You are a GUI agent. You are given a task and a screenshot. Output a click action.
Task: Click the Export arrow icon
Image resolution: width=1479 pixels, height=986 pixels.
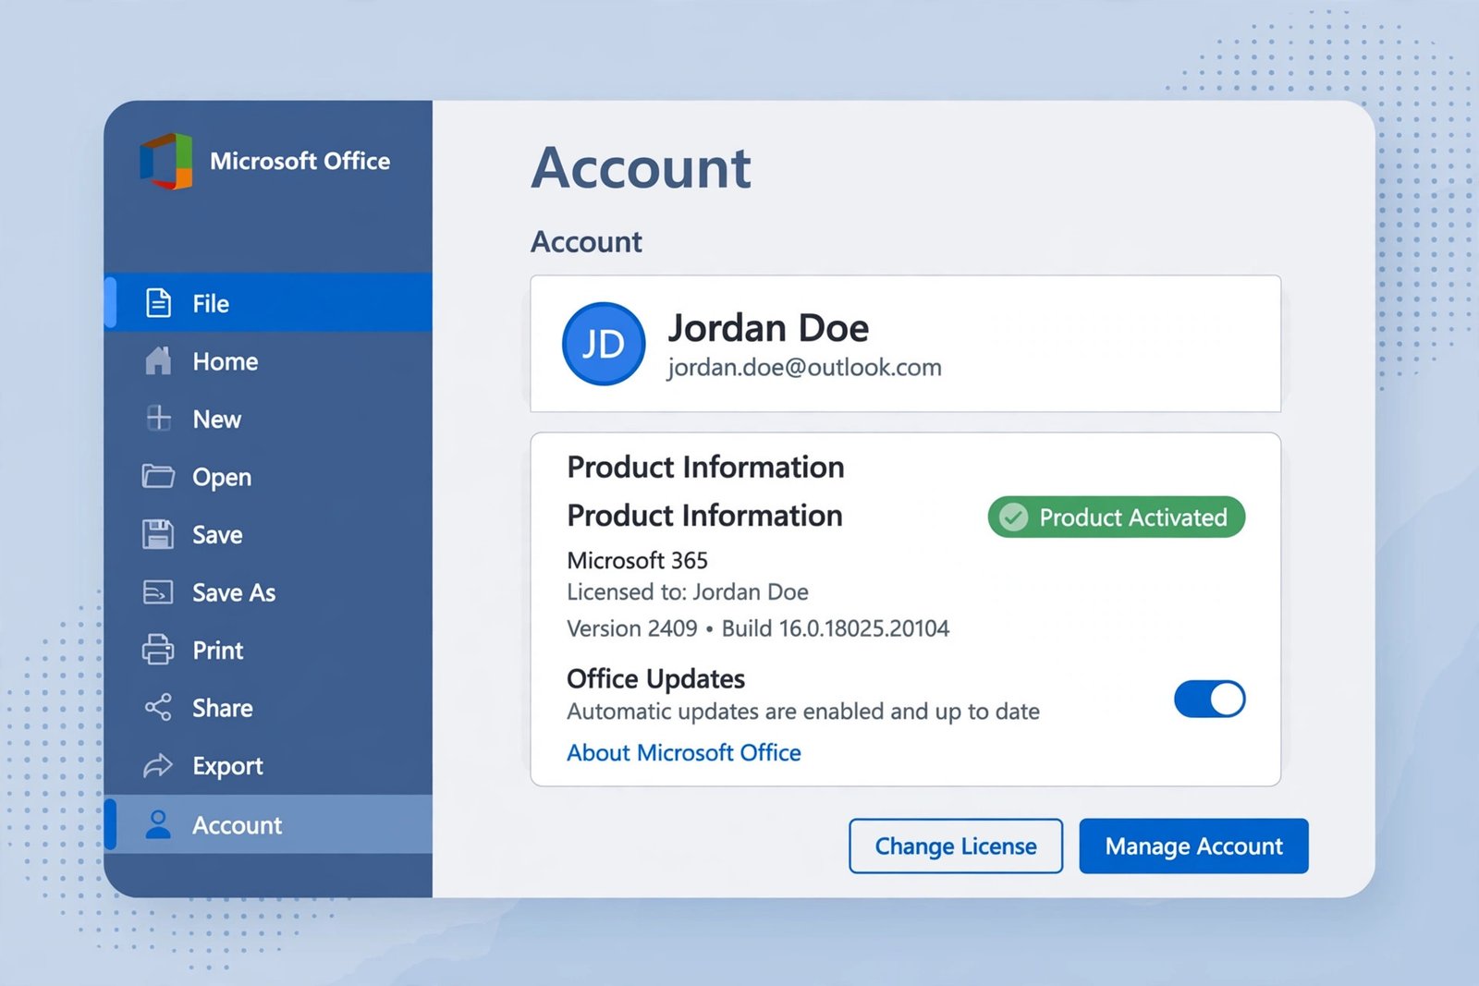[x=158, y=766]
